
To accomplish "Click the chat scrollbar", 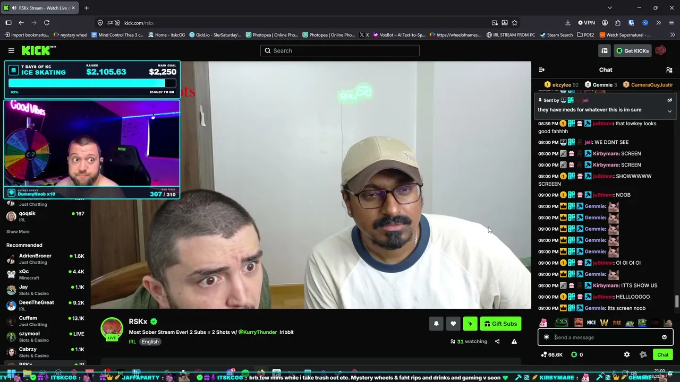I will click(x=676, y=302).
